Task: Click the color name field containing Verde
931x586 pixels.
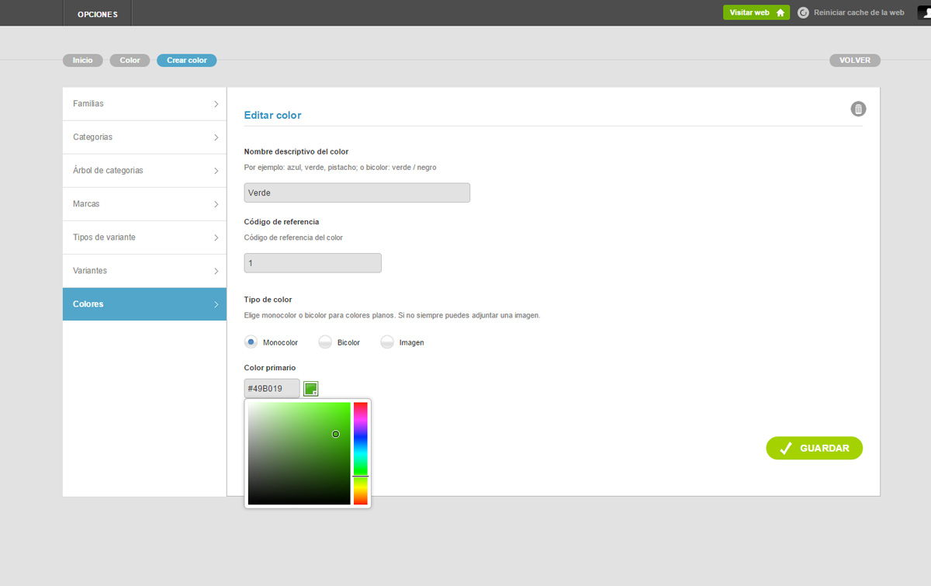Action: [357, 192]
